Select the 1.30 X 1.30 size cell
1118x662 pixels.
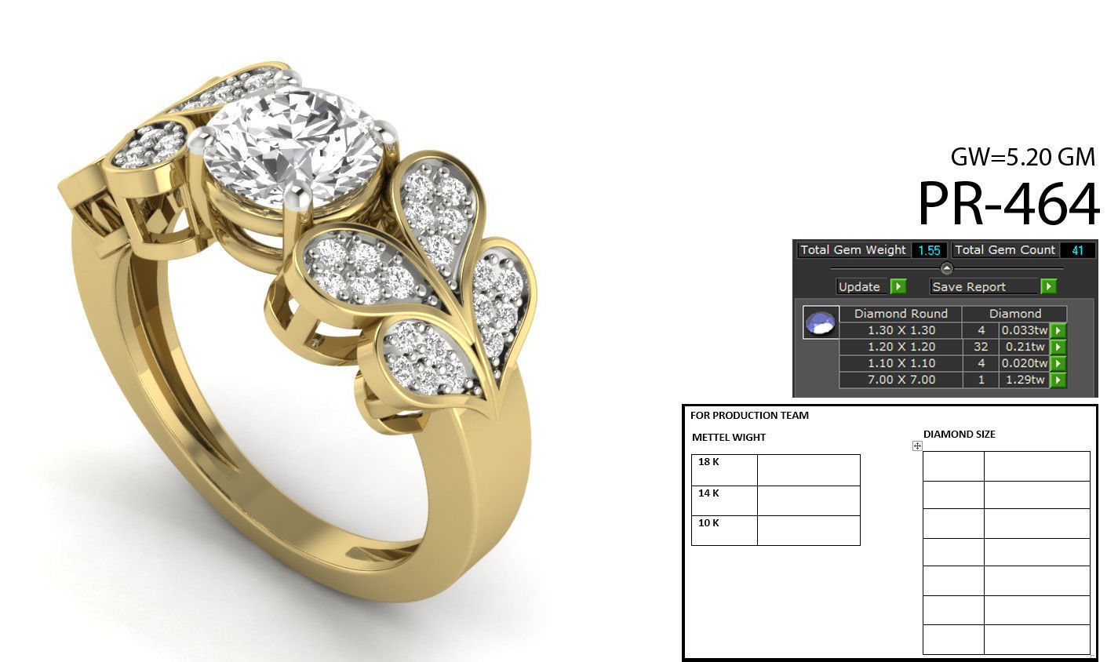[x=901, y=330]
